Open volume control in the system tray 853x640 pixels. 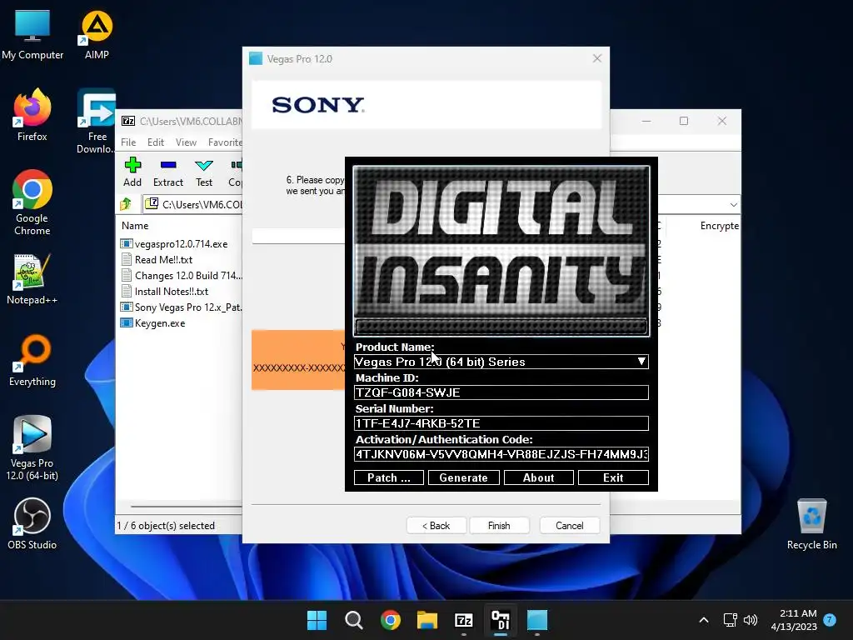click(x=751, y=620)
